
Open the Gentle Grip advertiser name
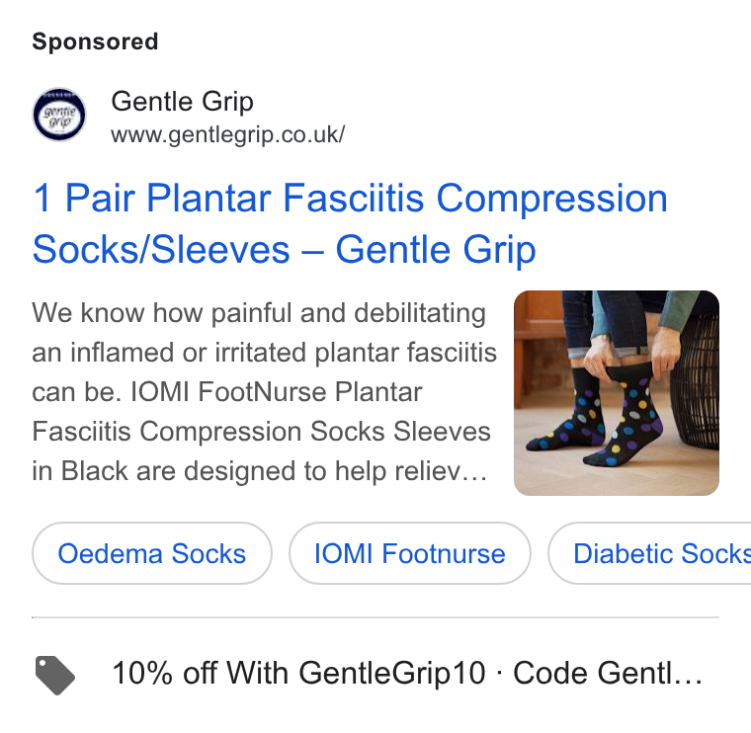tap(182, 102)
